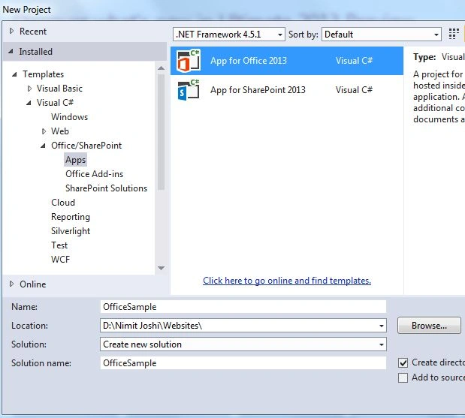Open the Location path dropdown
Viewport: 465px width, 418px height.
382,326
